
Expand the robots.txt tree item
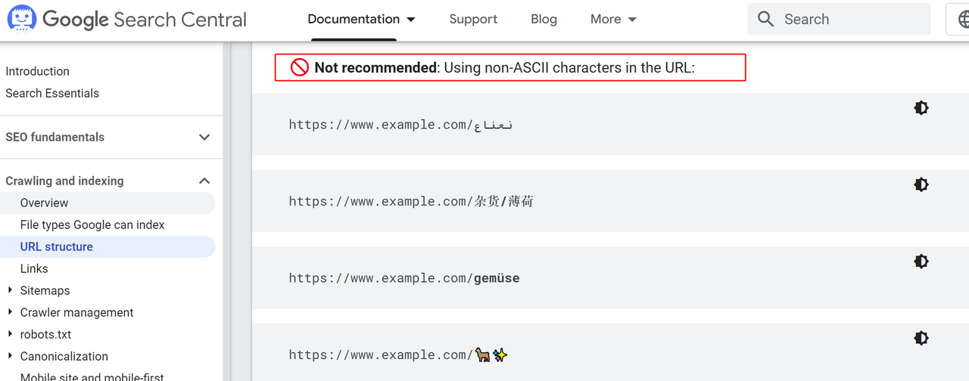[x=10, y=334]
